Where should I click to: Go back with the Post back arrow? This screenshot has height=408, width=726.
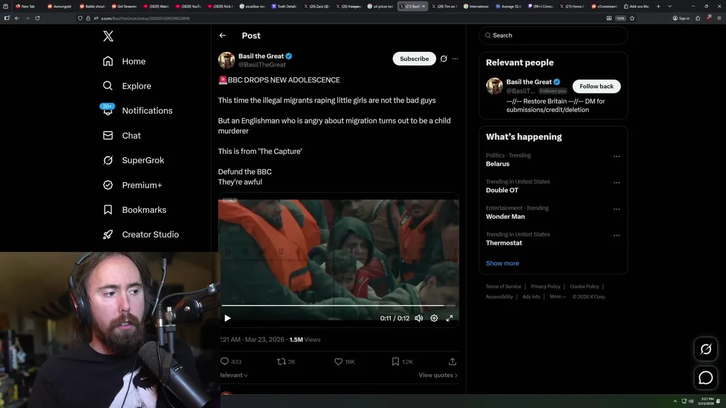click(222, 35)
